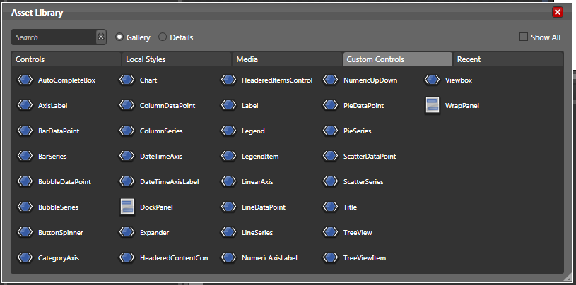
Task: Select the LinearAxis icon
Action: coord(228,181)
